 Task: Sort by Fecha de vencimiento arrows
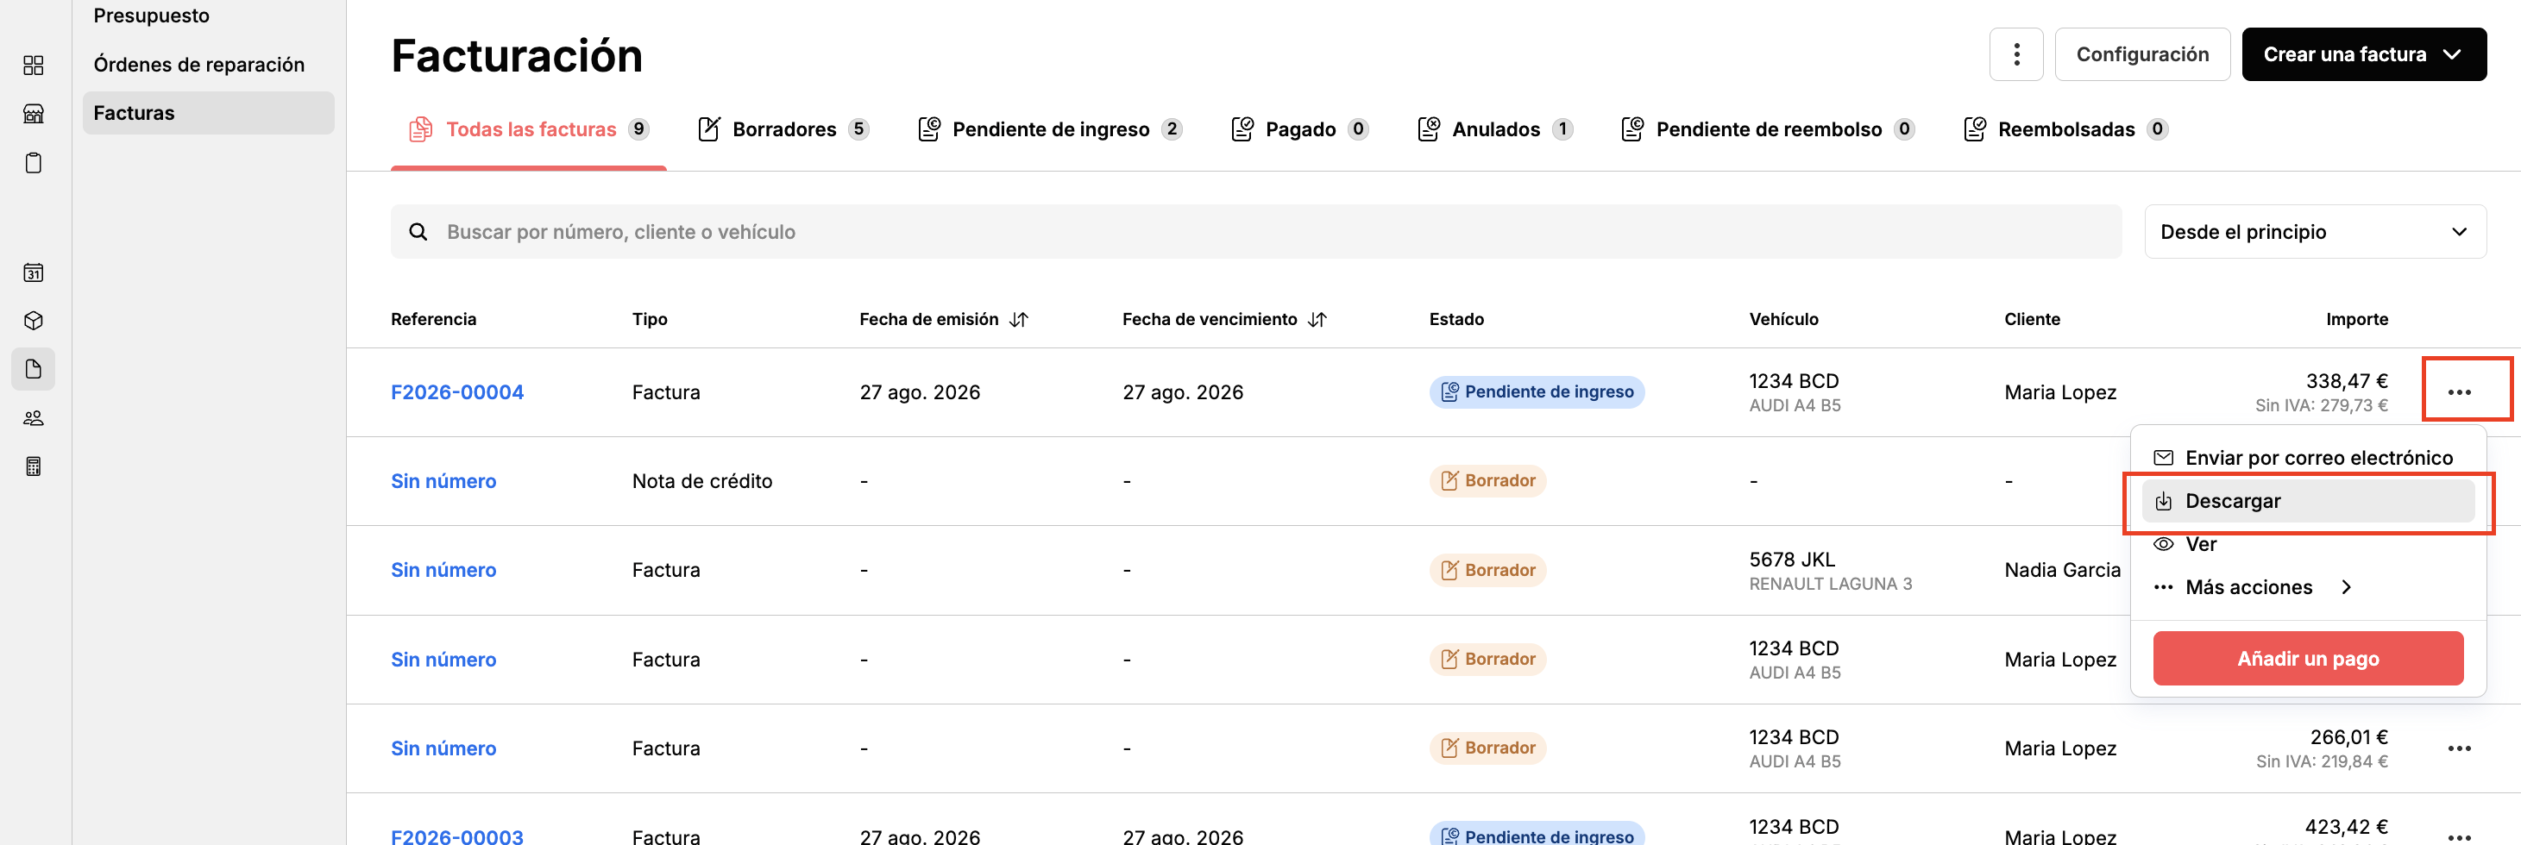pyautogui.click(x=1317, y=319)
